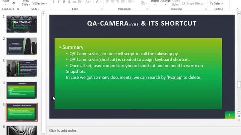241x135 pixels.
Task: Justify text in Paragraph group
Action: [x=123, y=1]
